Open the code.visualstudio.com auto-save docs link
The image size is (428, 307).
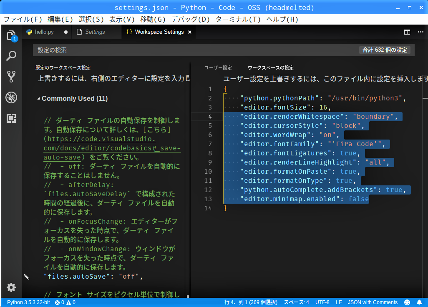click(112, 148)
